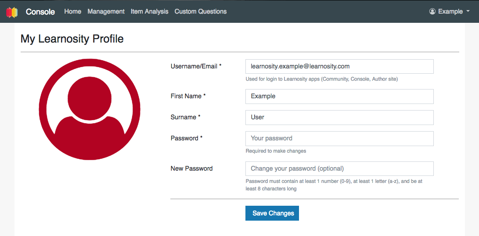Go to the Home menu item
Image resolution: width=479 pixels, height=236 pixels.
coord(73,11)
